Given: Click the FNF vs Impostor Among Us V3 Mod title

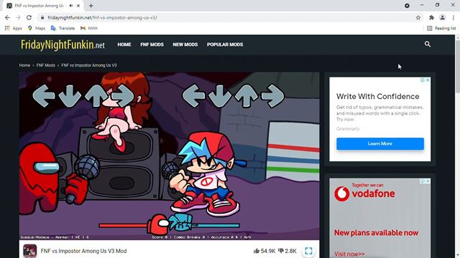Looking at the screenshot, I should (83, 251).
